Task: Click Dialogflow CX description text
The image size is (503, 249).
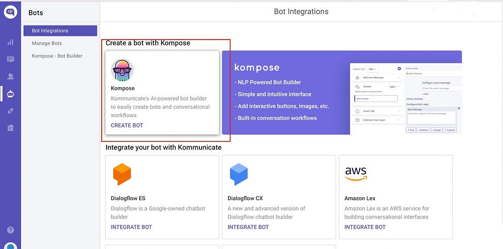Action: (266, 213)
